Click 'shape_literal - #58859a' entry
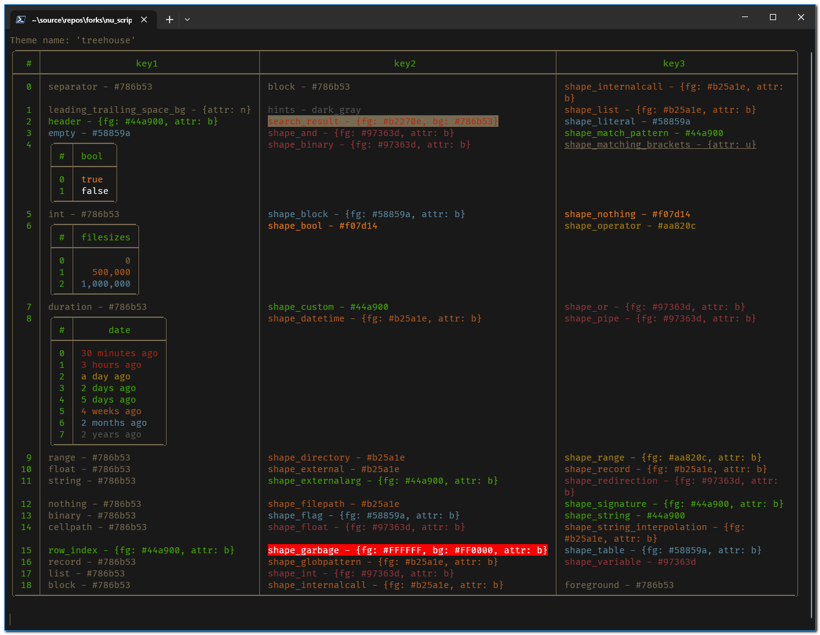 pos(627,121)
